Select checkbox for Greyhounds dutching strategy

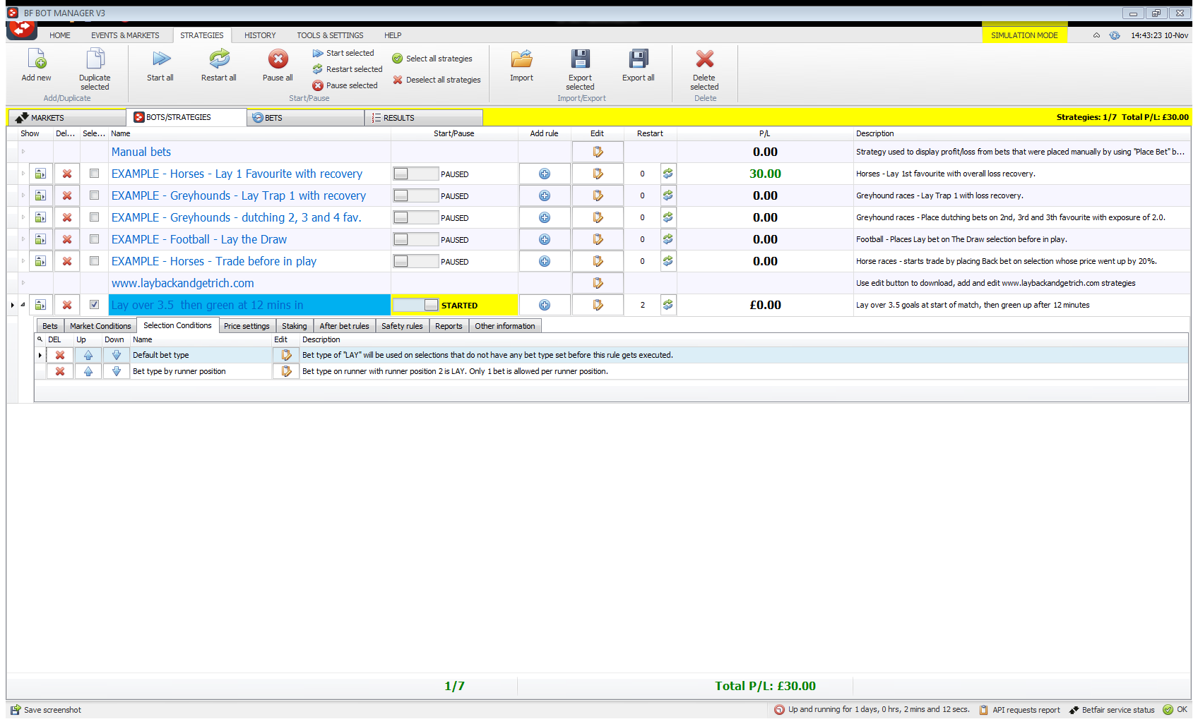click(94, 217)
